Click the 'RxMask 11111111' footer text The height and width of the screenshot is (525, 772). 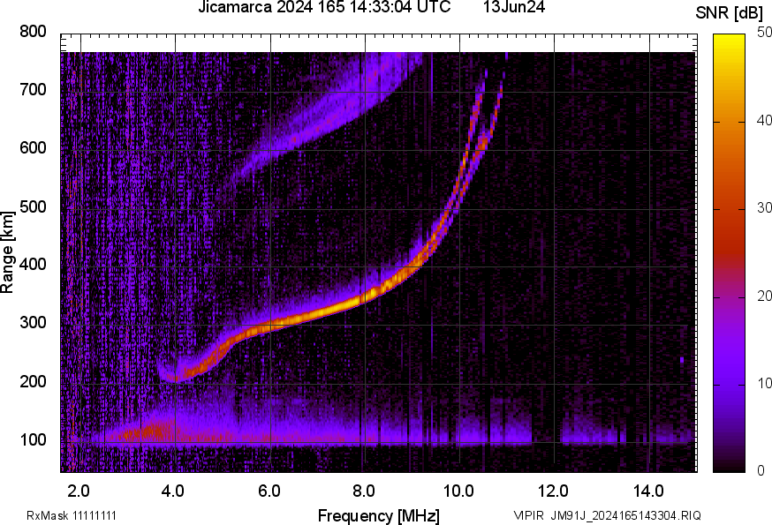(72, 516)
